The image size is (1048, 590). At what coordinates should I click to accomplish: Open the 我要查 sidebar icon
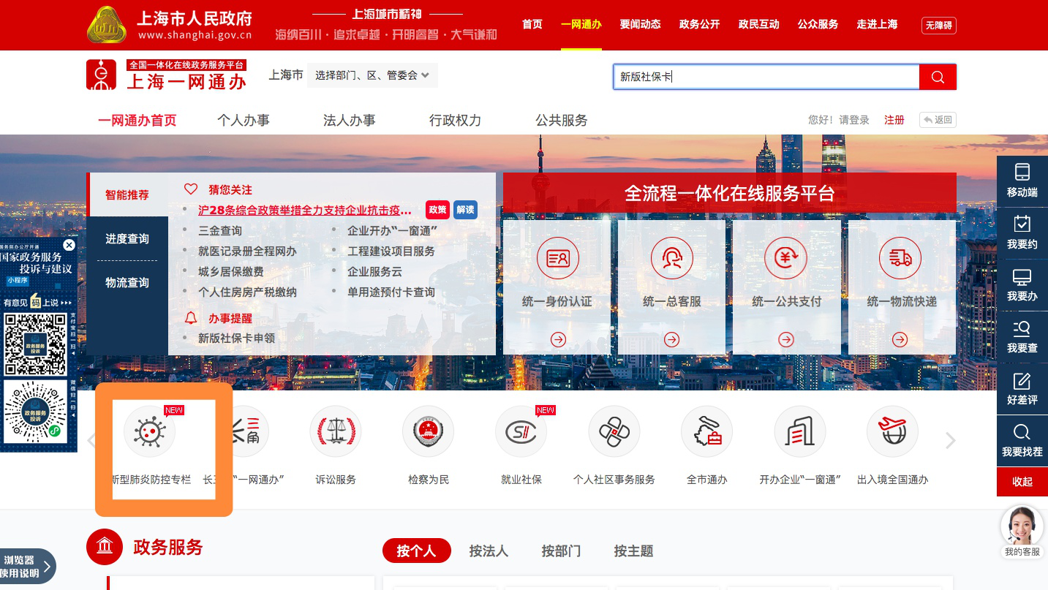coord(1022,336)
